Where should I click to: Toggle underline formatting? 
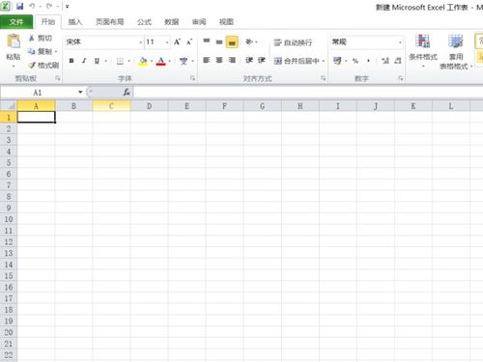pos(97,61)
